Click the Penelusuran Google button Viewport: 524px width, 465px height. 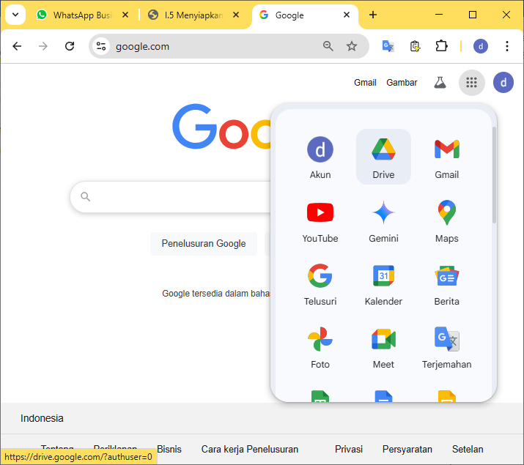(204, 243)
